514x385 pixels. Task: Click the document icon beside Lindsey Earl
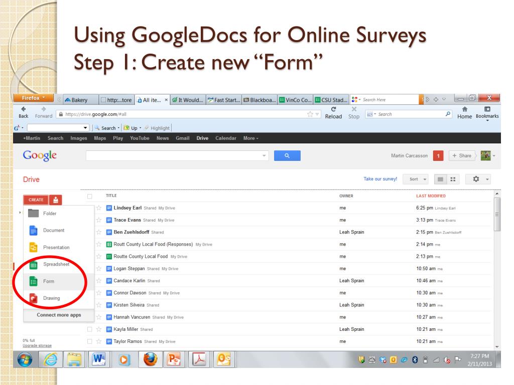[109, 208]
